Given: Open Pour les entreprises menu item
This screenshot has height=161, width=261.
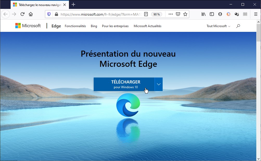Looking at the screenshot, I should 115,26.
